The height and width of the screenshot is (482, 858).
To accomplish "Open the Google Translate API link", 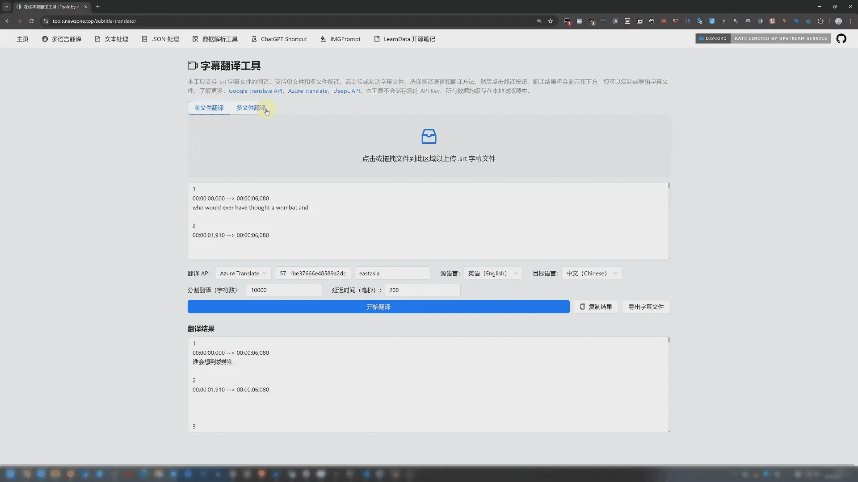I will [x=255, y=91].
